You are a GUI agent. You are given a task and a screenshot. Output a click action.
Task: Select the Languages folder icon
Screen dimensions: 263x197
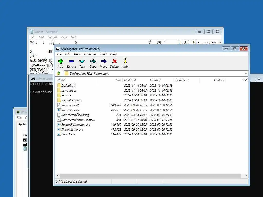(59, 91)
